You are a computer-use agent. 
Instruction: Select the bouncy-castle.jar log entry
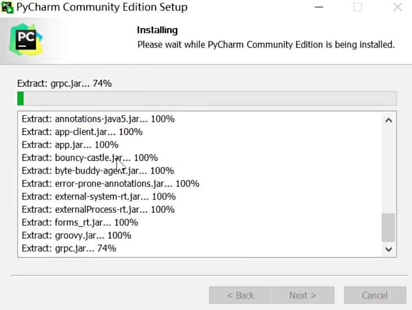90,158
